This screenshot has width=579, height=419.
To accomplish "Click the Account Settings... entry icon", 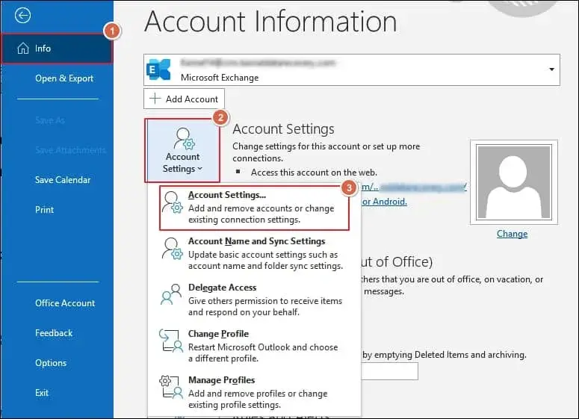I will tap(172, 202).
